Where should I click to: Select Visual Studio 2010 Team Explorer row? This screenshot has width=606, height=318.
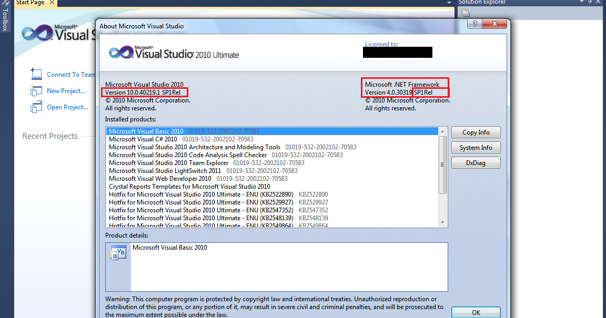pos(272,163)
